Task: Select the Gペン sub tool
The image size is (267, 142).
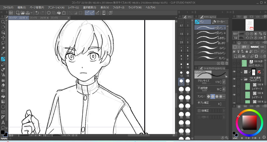Action: (210, 48)
